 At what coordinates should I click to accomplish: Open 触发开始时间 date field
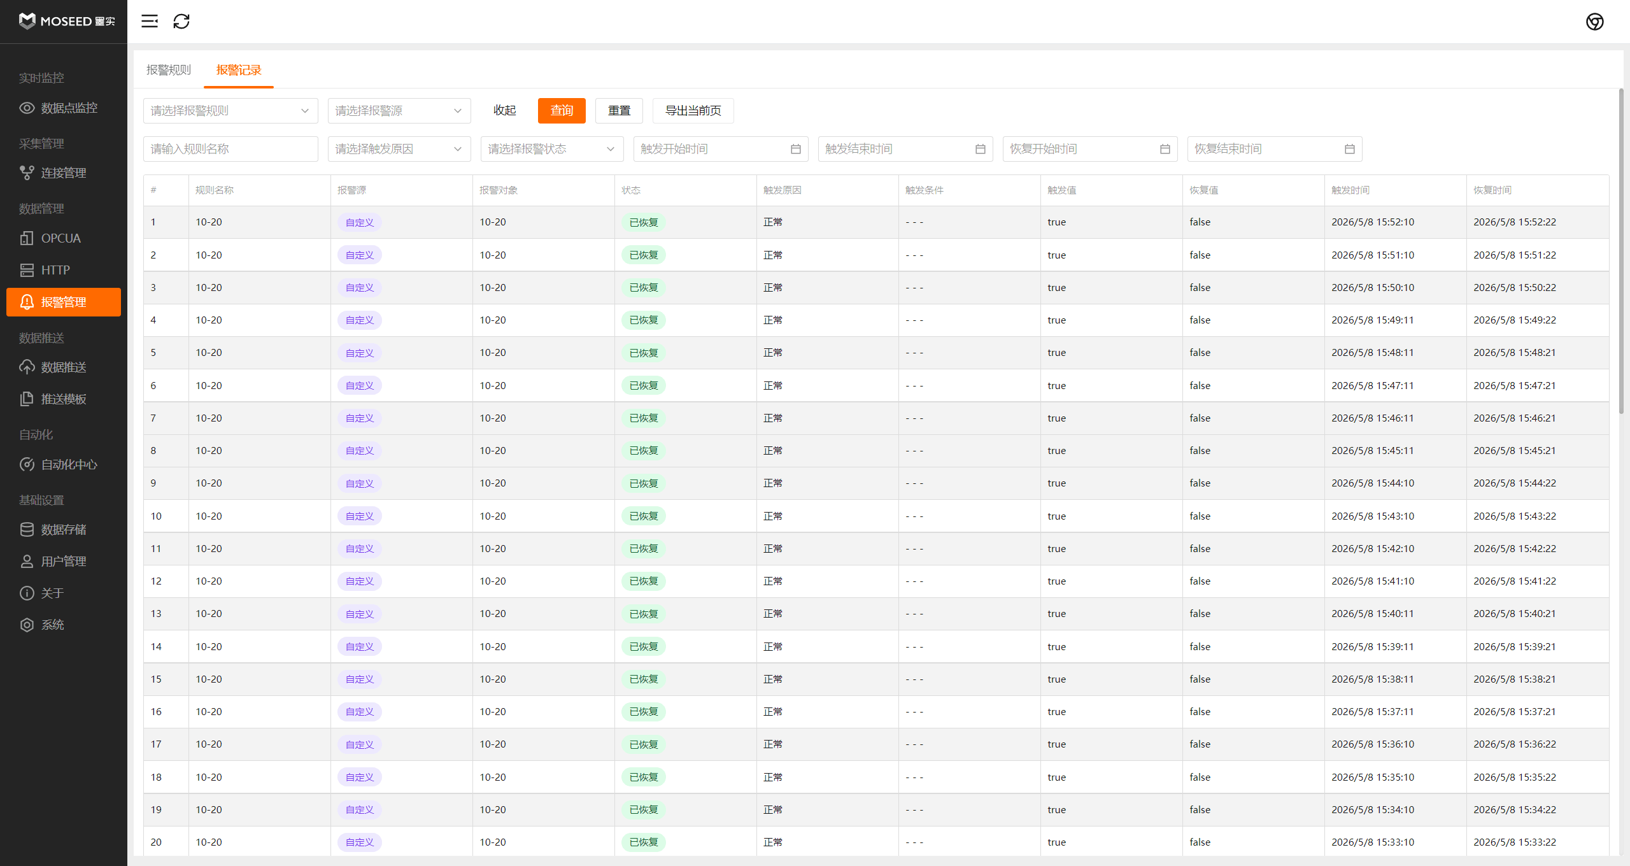pyautogui.click(x=721, y=149)
